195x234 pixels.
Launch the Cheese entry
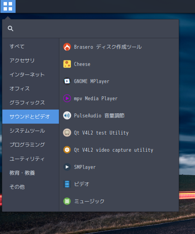[x=82, y=64]
